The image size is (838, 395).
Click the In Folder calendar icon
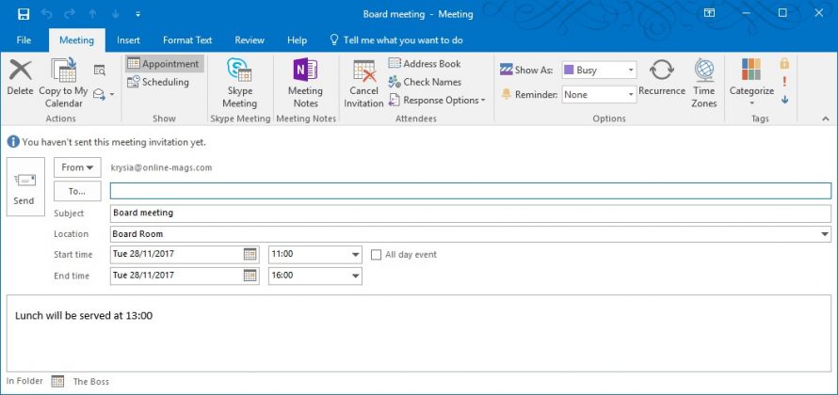(x=57, y=381)
